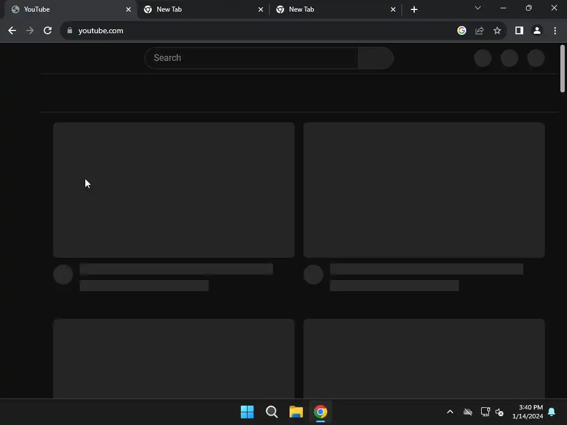Open the notifications bell icon
This screenshot has width=567, height=425.
point(552,412)
